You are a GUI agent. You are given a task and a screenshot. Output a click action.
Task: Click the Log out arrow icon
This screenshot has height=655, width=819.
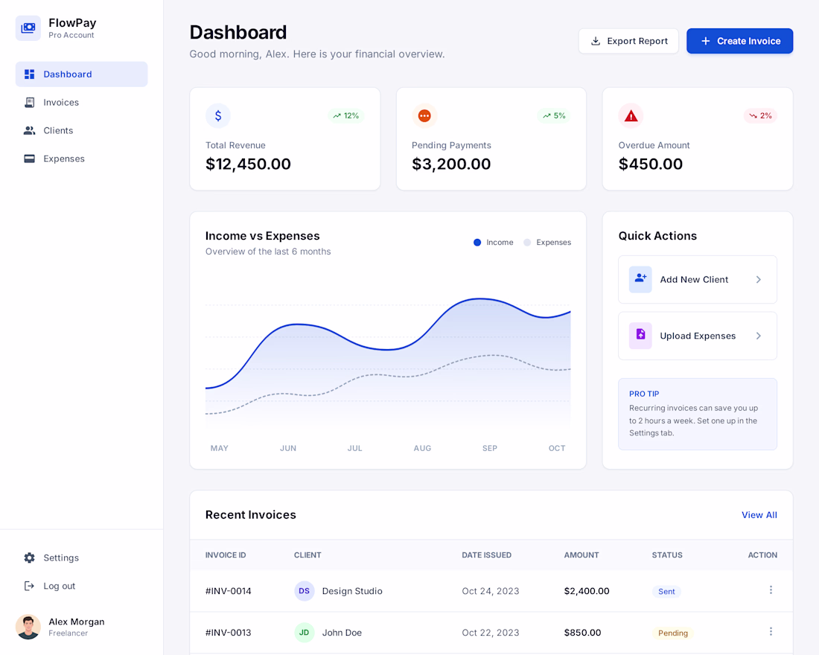[29, 586]
